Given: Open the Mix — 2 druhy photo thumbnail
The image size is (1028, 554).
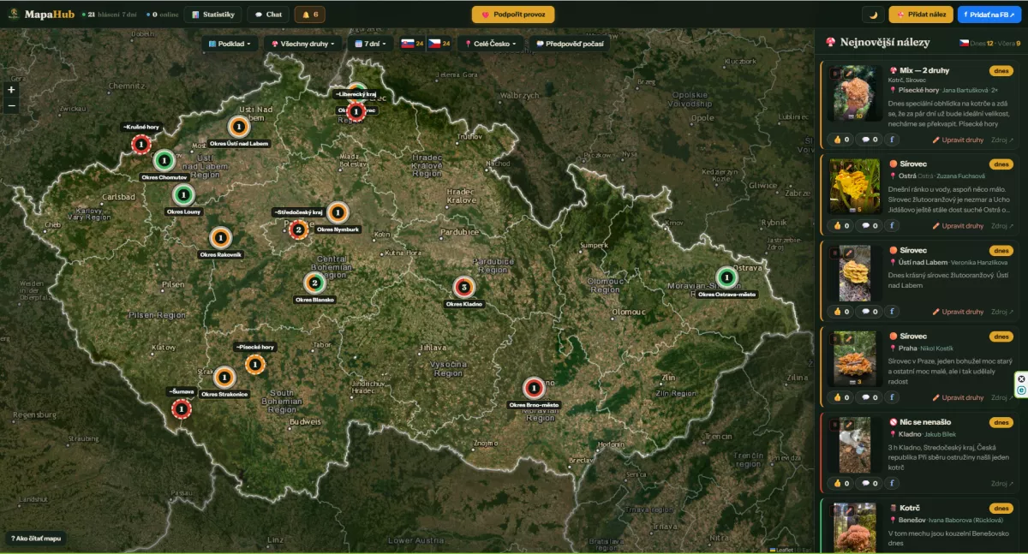Looking at the screenshot, I should click(856, 93).
